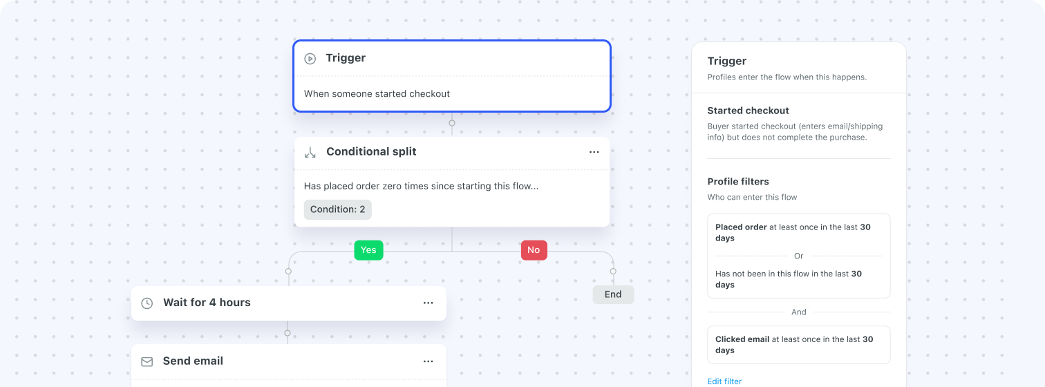
Task: Click connector dot below the Trigger node
Action: point(452,123)
